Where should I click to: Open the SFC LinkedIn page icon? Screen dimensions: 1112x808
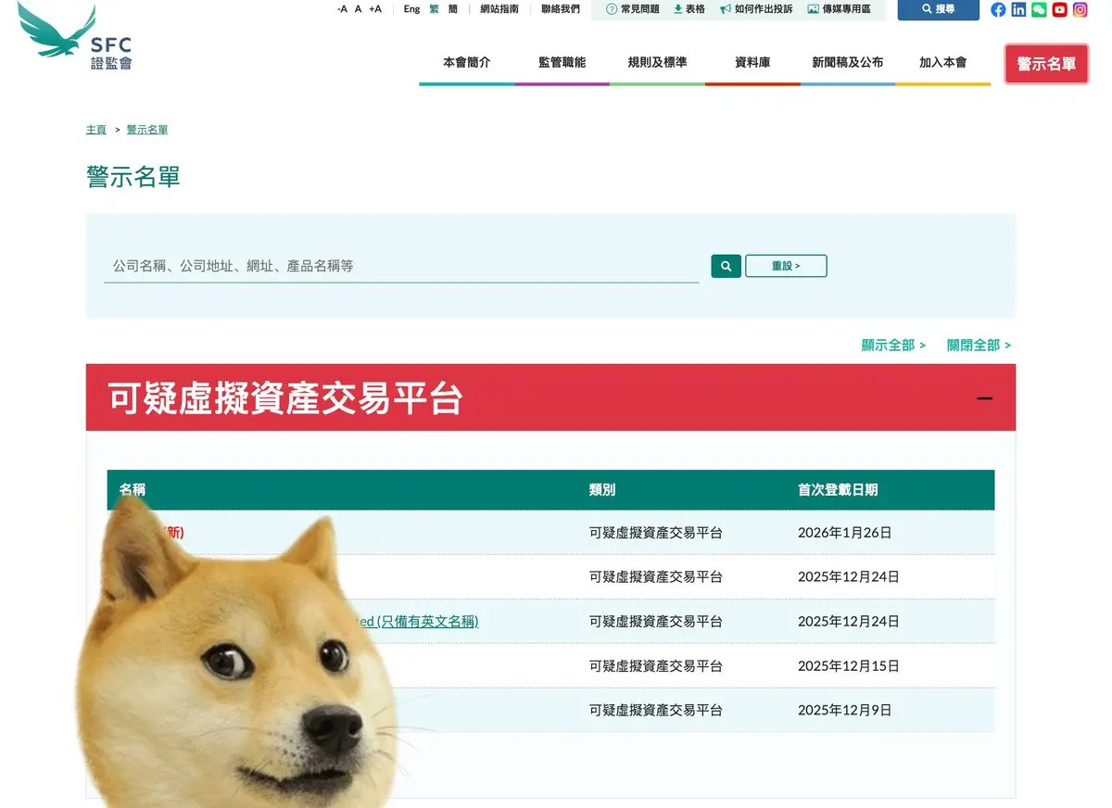point(1018,9)
